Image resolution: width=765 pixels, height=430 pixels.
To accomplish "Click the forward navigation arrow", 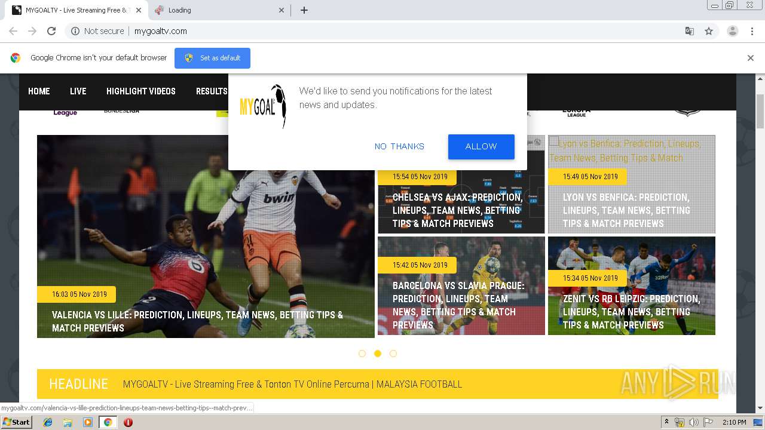I will tap(32, 31).
